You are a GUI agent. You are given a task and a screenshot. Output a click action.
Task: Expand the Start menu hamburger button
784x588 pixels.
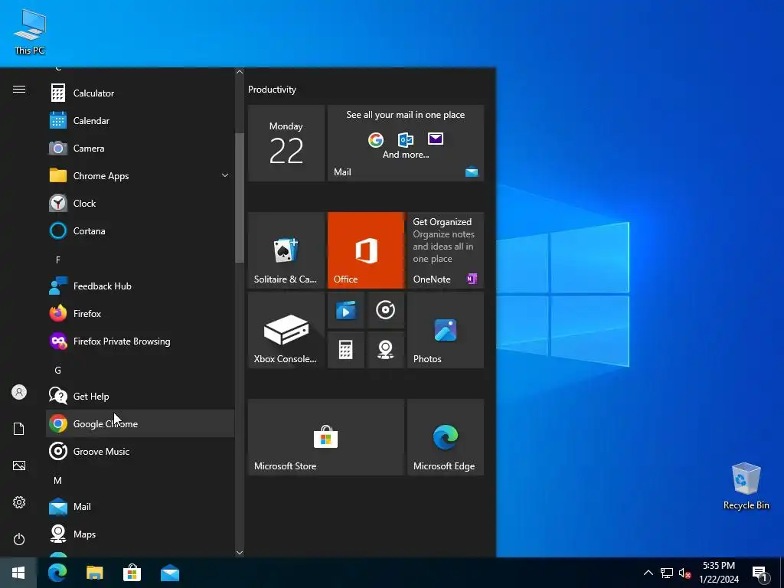[19, 89]
